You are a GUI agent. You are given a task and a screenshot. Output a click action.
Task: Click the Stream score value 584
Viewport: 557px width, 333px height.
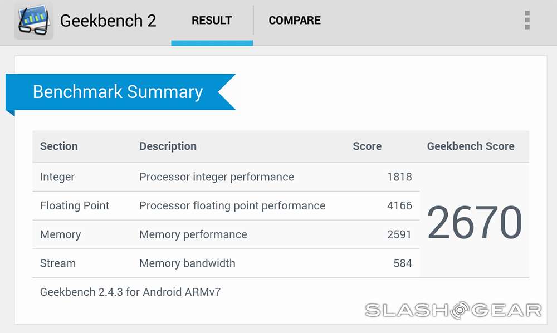[402, 263]
